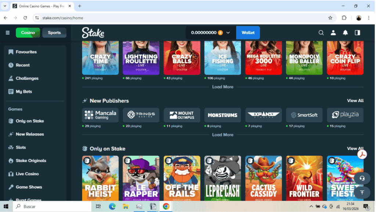The image size is (376, 212).
Task: Select Live Casino in sidebar
Action: pos(27,174)
